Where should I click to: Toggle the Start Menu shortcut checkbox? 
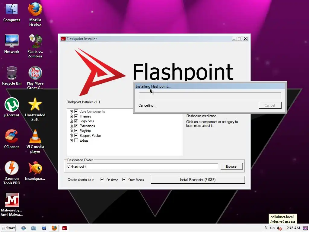[124, 179]
